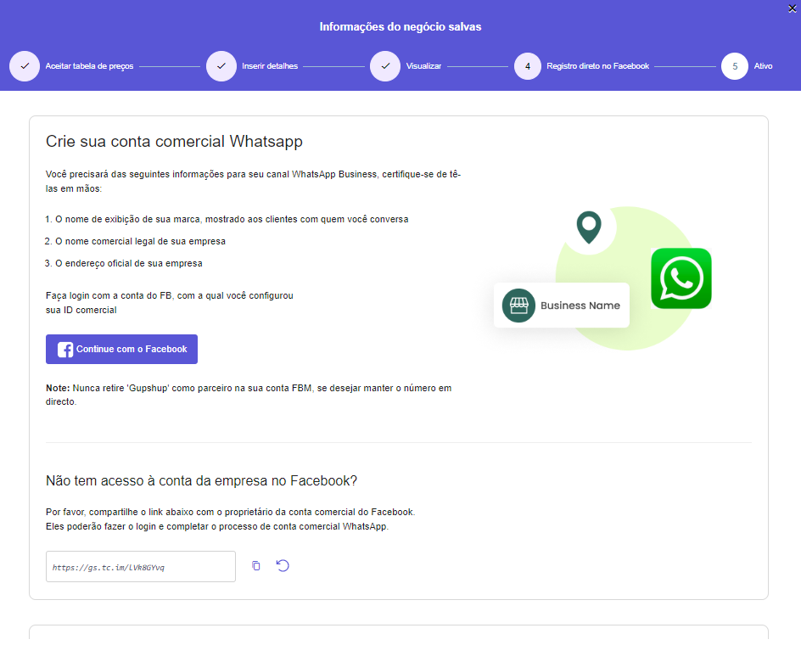801x645 pixels.
Task: Click the Inserir detalhes step label
Action: 270,66
